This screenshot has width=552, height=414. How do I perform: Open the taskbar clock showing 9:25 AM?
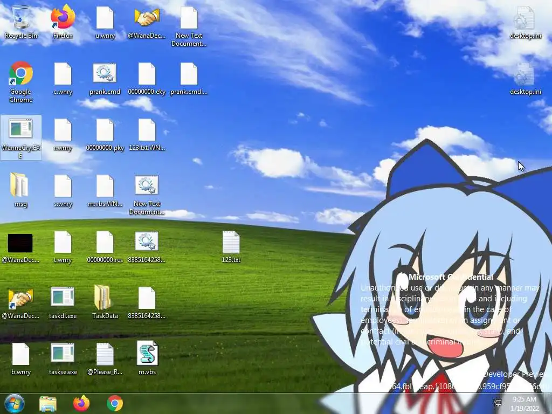coord(525,404)
